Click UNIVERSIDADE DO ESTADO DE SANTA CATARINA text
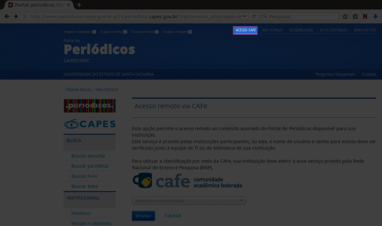Image resolution: width=382 pixels, height=226 pixels. coord(109,74)
